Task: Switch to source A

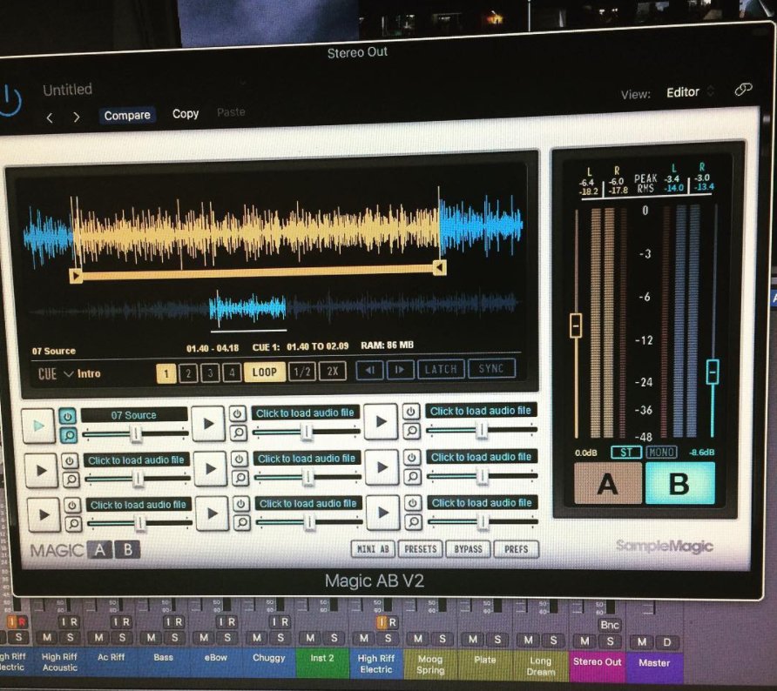Action: tap(607, 484)
